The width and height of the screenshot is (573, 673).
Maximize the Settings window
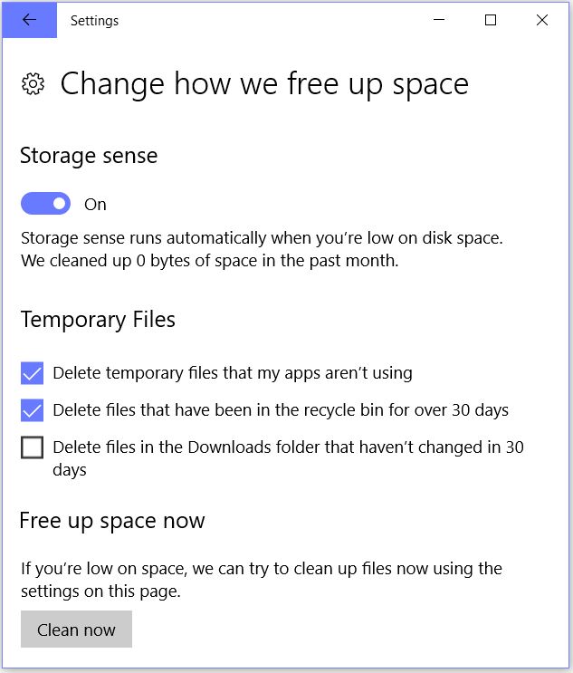point(491,20)
